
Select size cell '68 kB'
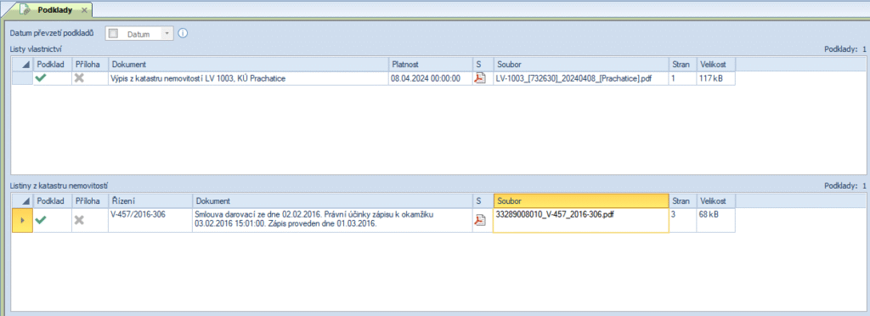pos(715,220)
